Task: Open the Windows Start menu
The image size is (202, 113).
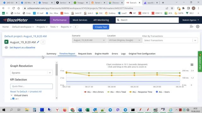Action: (x=4, y=110)
